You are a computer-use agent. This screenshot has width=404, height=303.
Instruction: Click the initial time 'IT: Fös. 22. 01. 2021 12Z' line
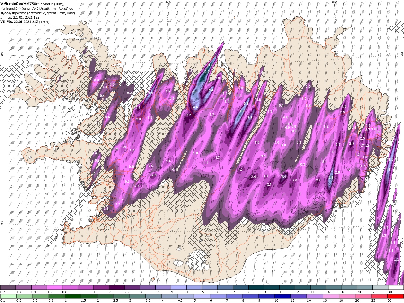click(21, 18)
